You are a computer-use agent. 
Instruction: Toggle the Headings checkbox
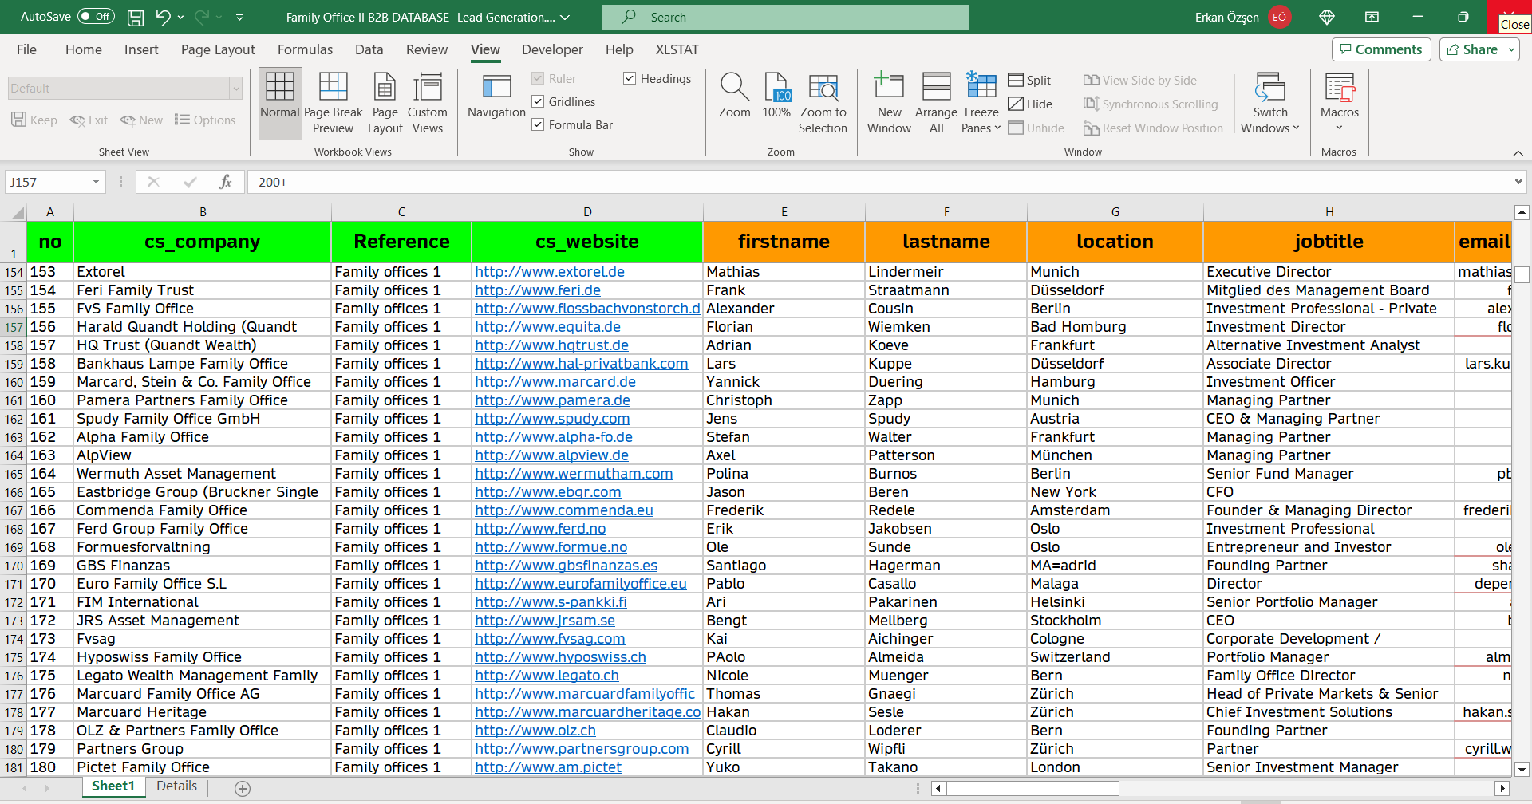(x=630, y=79)
